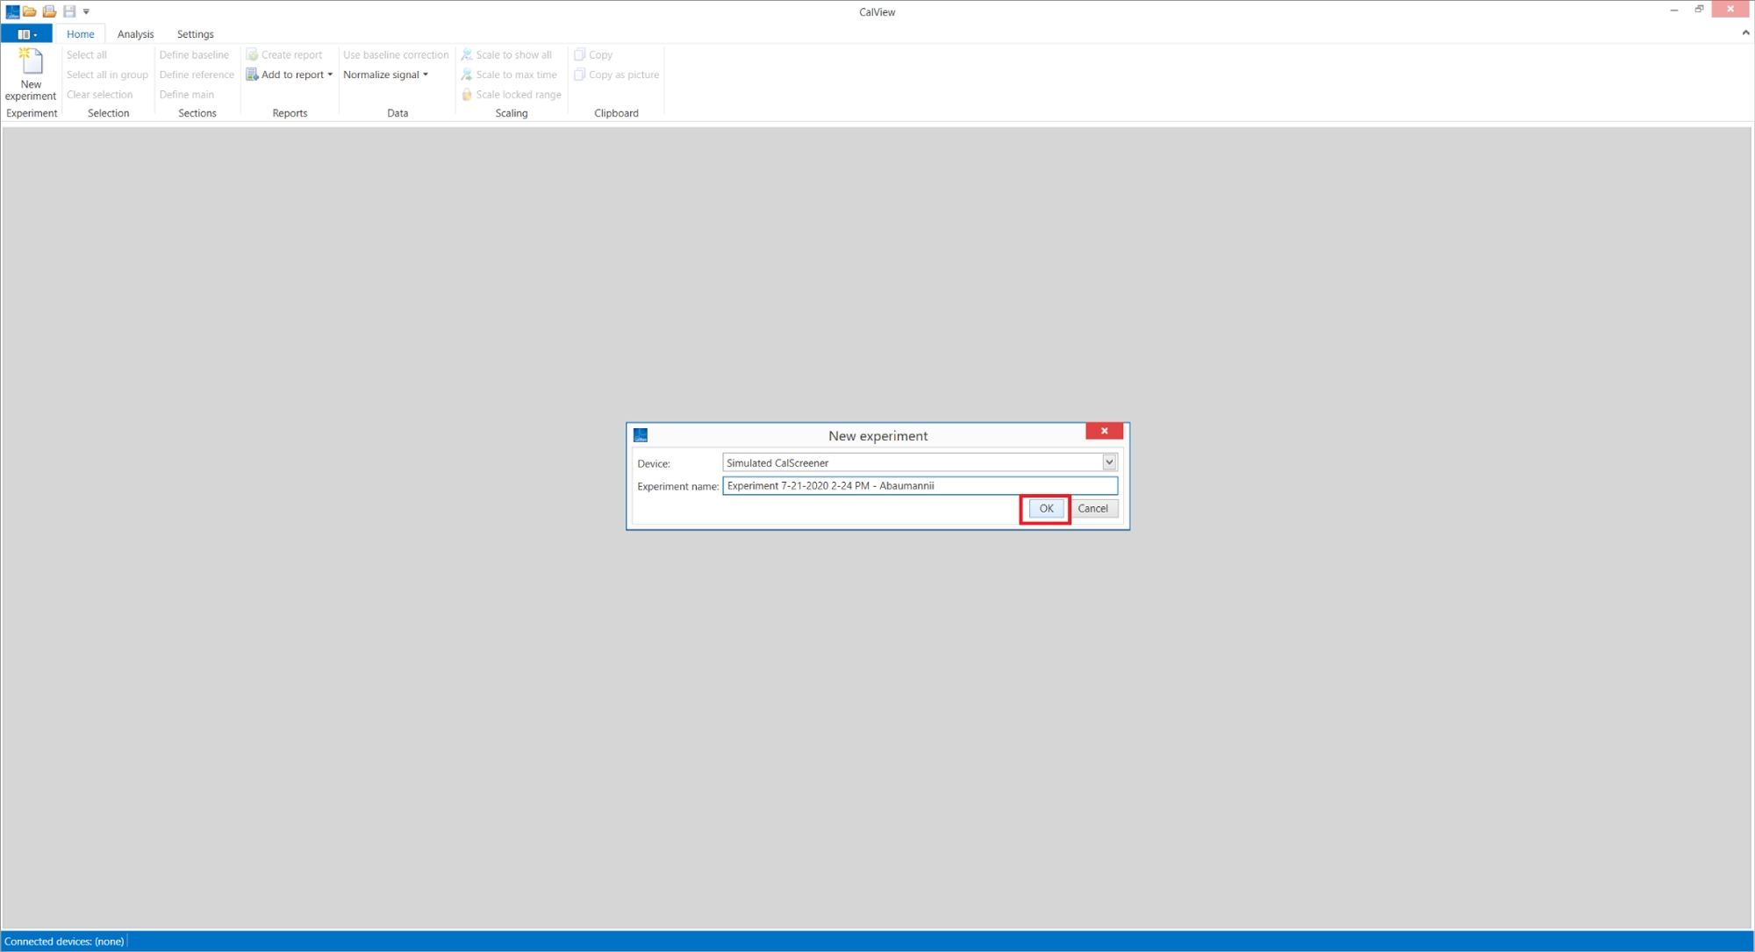Open the blue application menu button
This screenshot has width=1755, height=952.
(x=26, y=34)
